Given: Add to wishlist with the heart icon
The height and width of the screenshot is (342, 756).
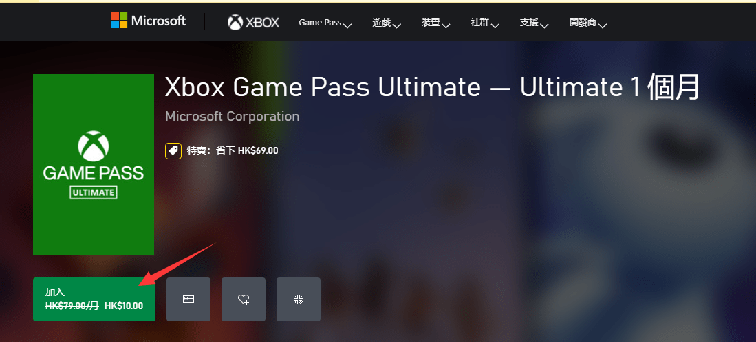Looking at the screenshot, I should coord(244,299).
